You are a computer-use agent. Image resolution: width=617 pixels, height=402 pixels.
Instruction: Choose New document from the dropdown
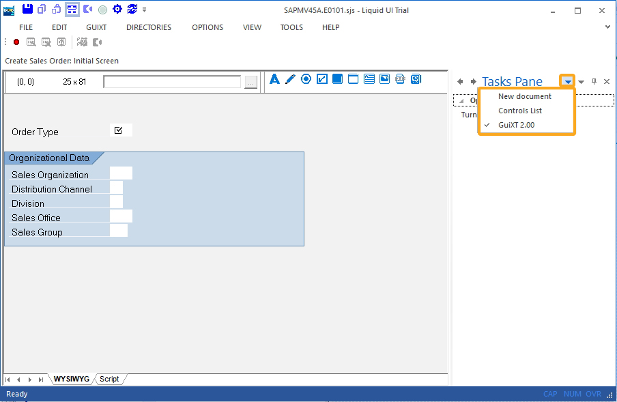tap(524, 96)
